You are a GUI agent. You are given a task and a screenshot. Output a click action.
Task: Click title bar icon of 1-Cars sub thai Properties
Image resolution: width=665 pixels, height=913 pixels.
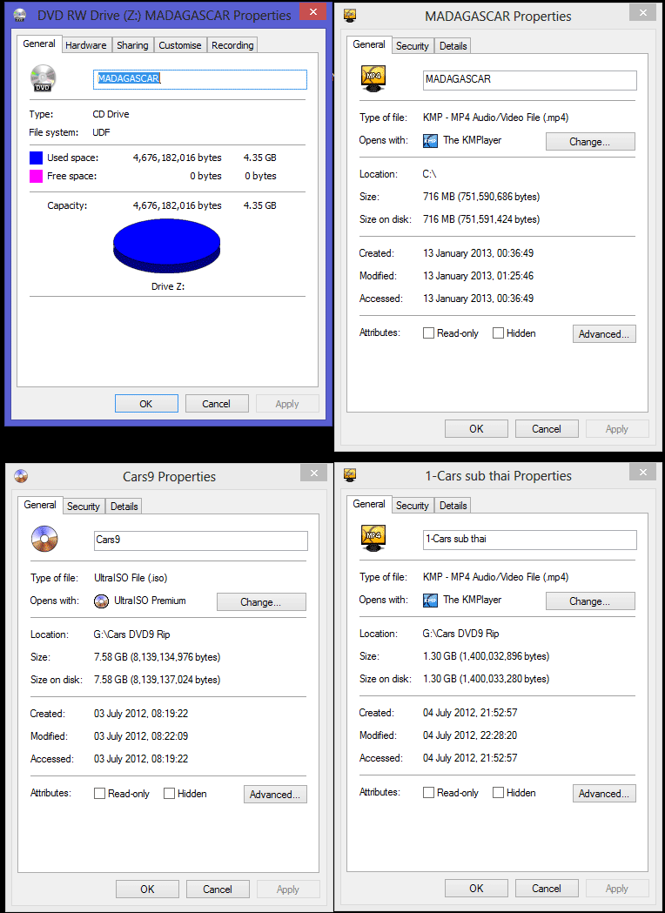click(x=349, y=475)
